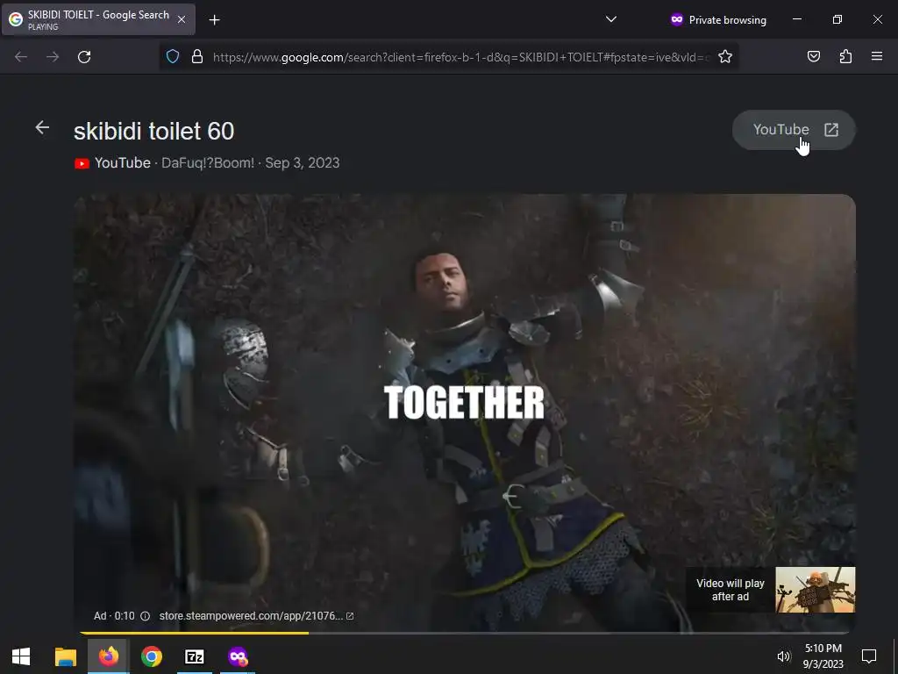Click the skibidi toilet 60 title
898x674 pixels.
(154, 132)
